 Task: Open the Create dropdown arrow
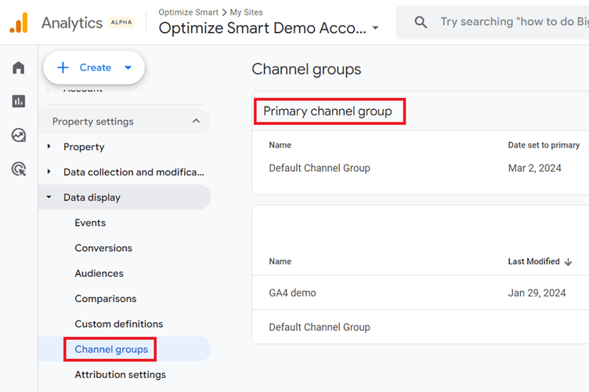click(128, 67)
